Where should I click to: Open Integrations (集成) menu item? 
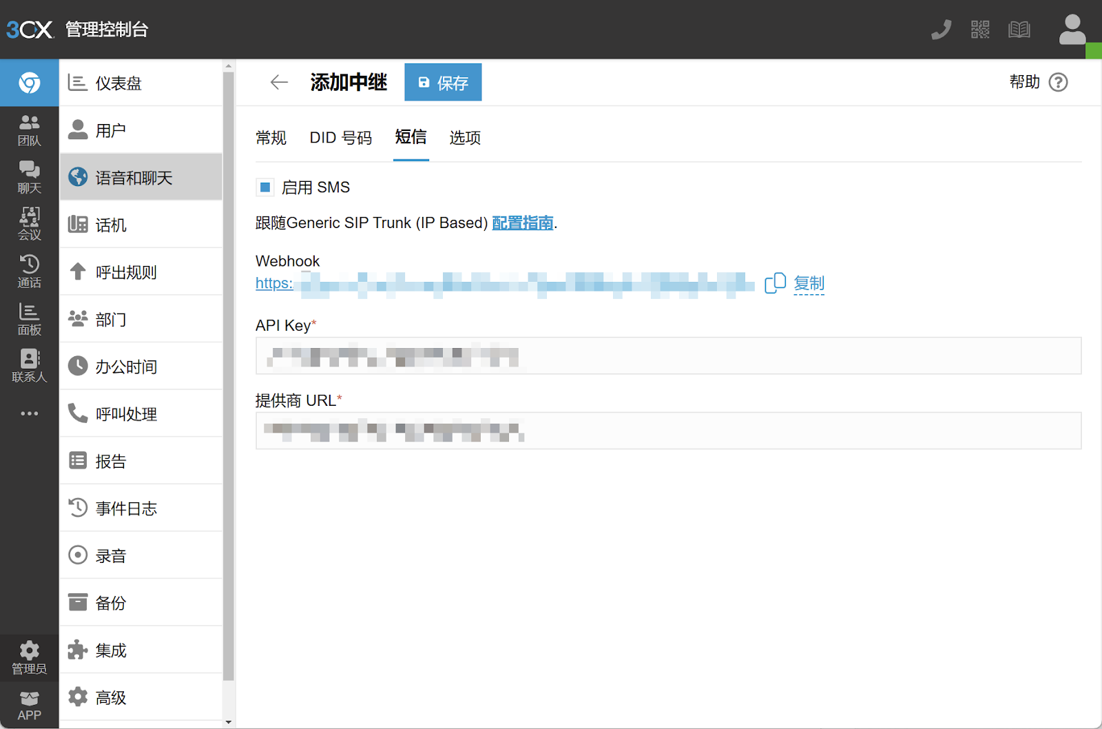pos(141,650)
